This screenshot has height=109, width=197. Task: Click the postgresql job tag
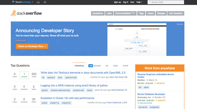pyautogui.click(x=154, y=107)
